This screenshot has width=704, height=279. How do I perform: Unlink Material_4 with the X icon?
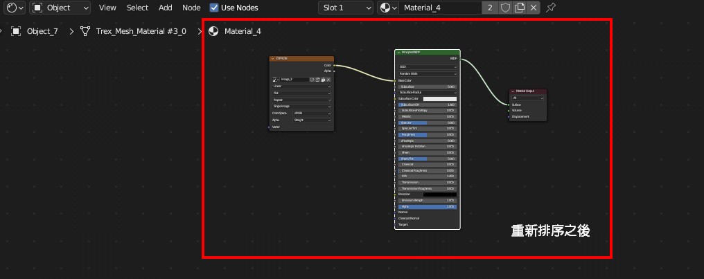point(533,8)
